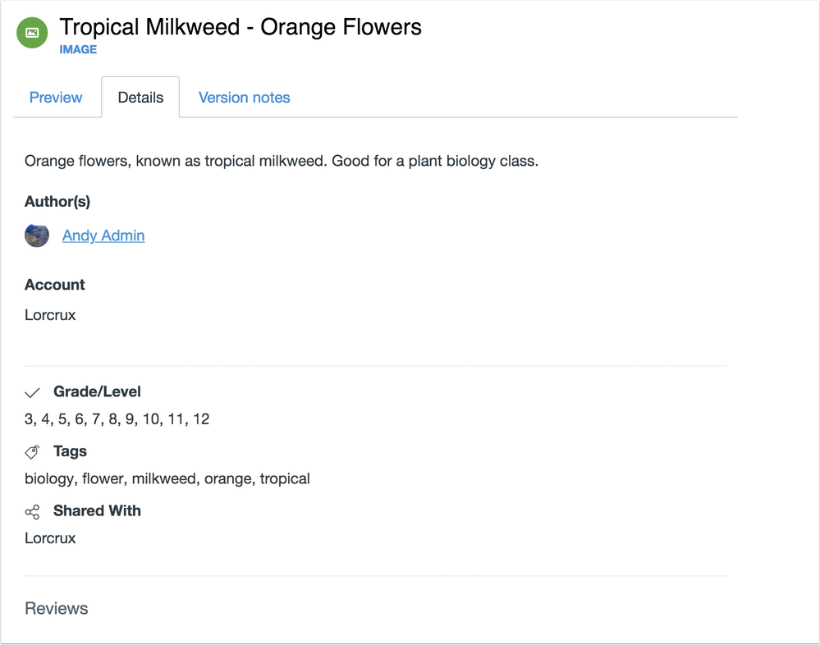Open the Version notes tab
The height and width of the screenshot is (645, 820).
coord(244,97)
